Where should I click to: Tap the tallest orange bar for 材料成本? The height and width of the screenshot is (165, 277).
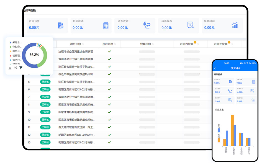(x=232, y=130)
